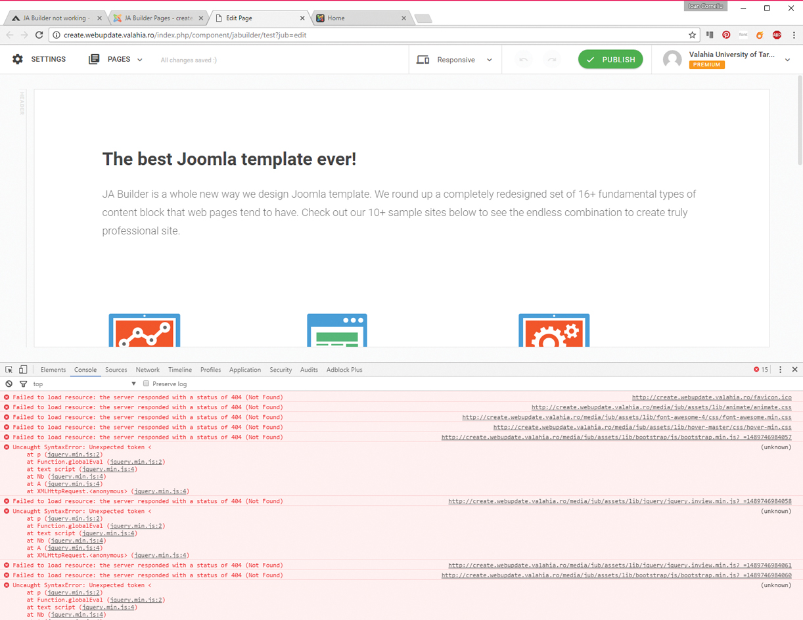Open the Audits tab in DevTools
The height and width of the screenshot is (620, 803).
(309, 370)
